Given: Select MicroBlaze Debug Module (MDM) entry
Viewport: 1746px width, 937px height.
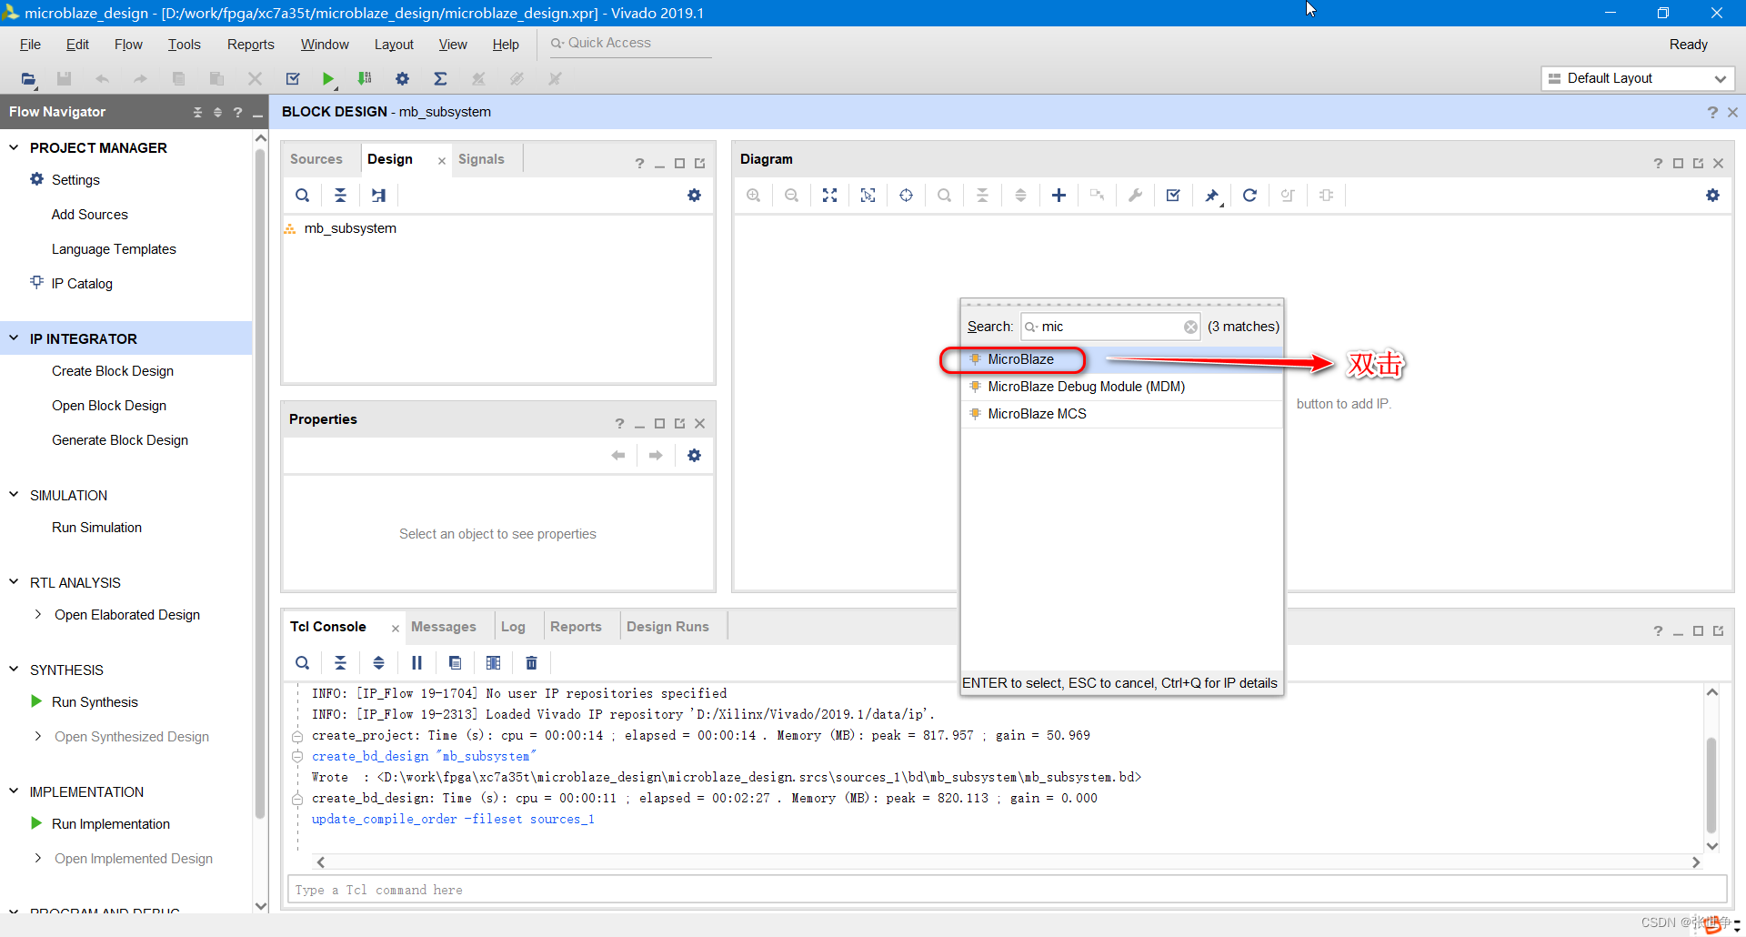Looking at the screenshot, I should 1121,387.
